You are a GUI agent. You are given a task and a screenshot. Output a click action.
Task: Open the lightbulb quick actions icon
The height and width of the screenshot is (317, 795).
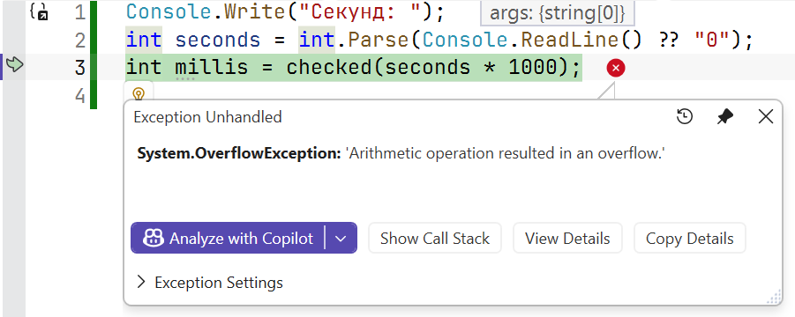click(139, 93)
